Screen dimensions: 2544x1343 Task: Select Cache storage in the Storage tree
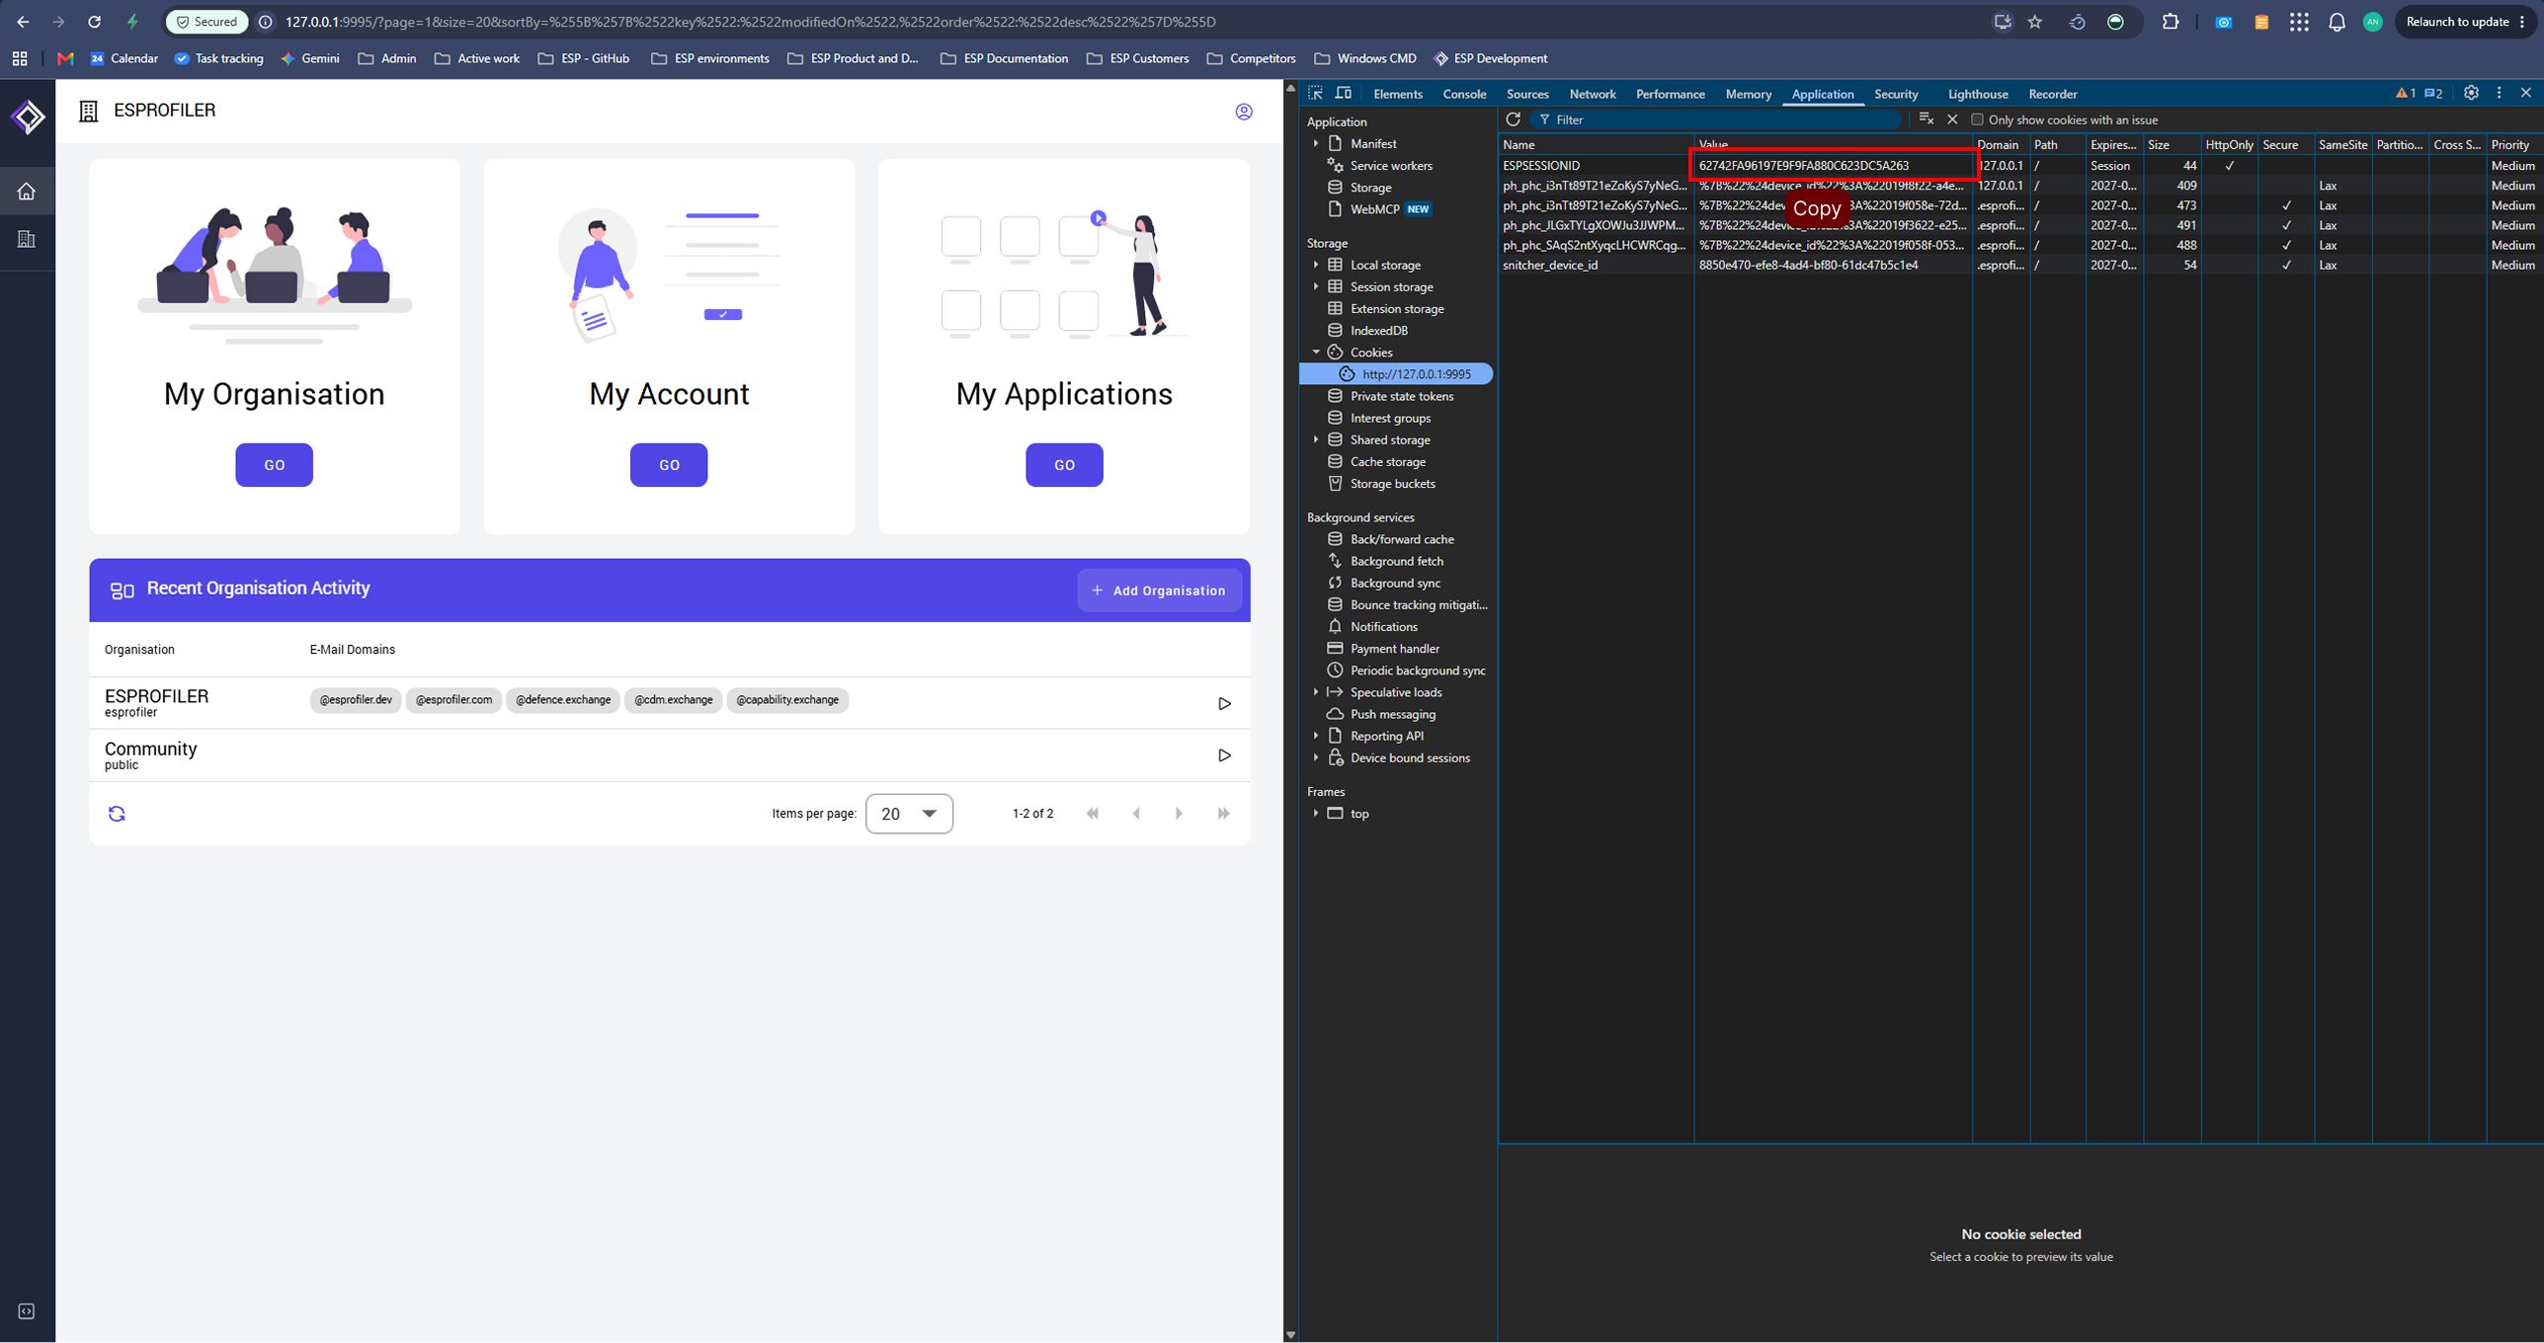click(1387, 461)
